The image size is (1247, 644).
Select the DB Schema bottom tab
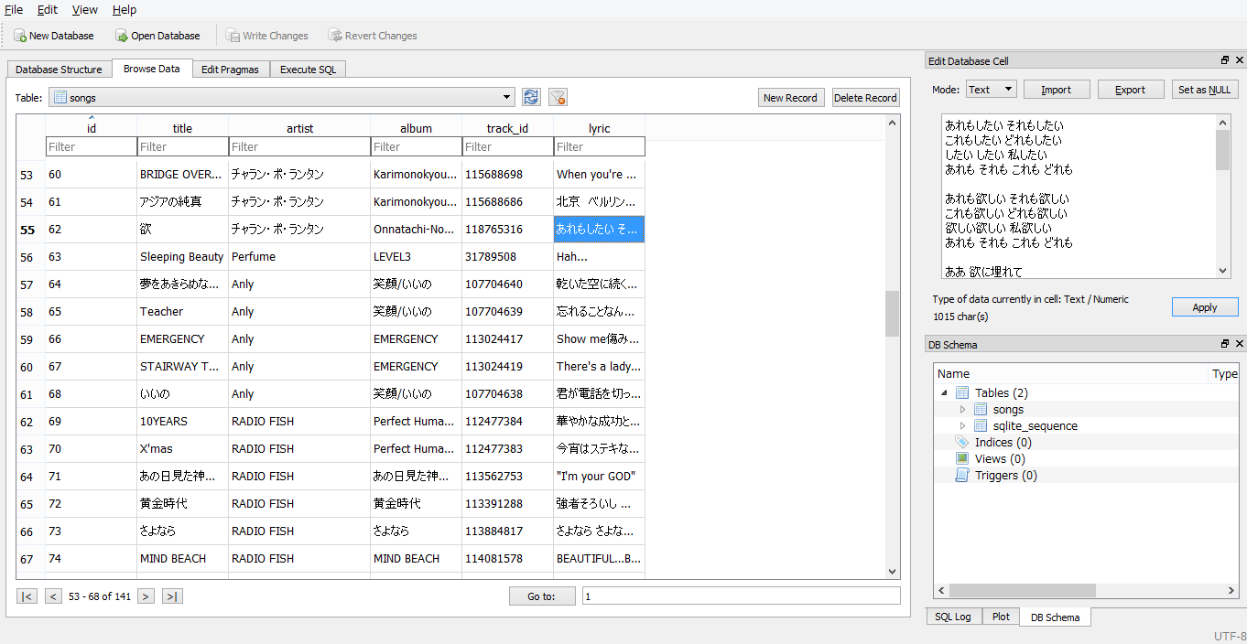[1055, 617]
